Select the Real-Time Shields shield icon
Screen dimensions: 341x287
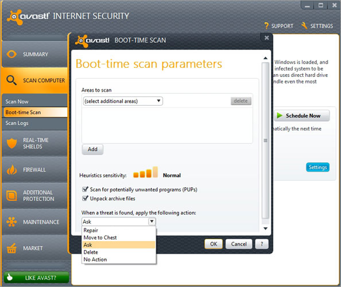point(11,143)
